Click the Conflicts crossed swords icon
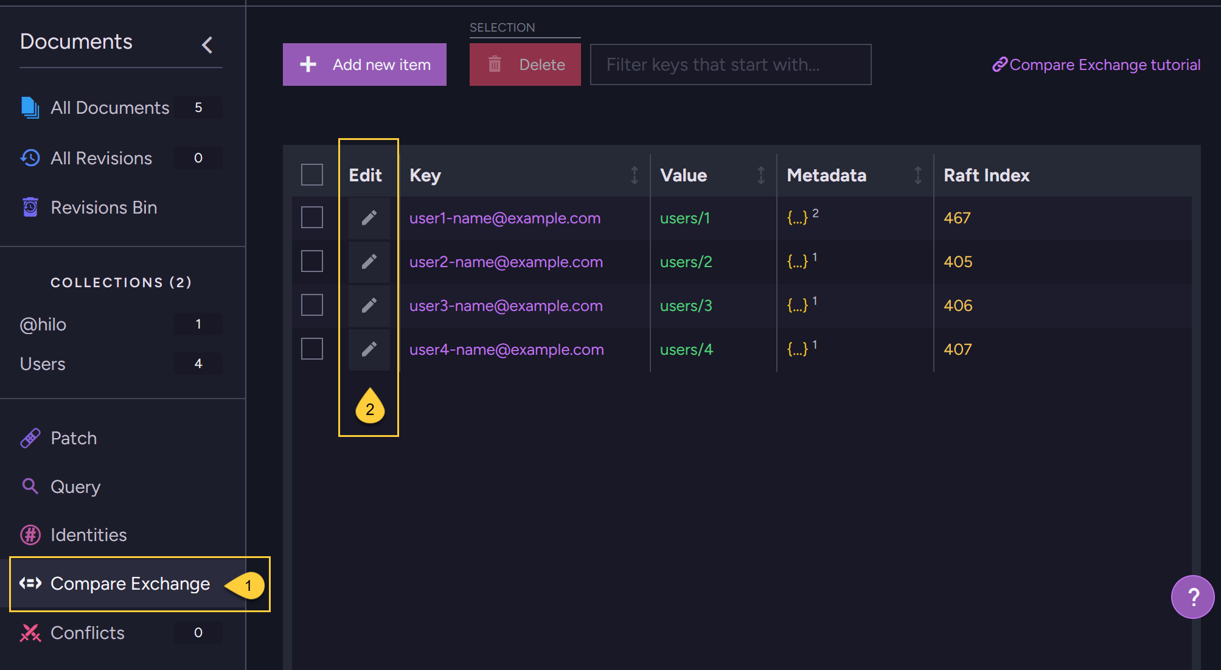The image size is (1221, 670). [x=30, y=633]
